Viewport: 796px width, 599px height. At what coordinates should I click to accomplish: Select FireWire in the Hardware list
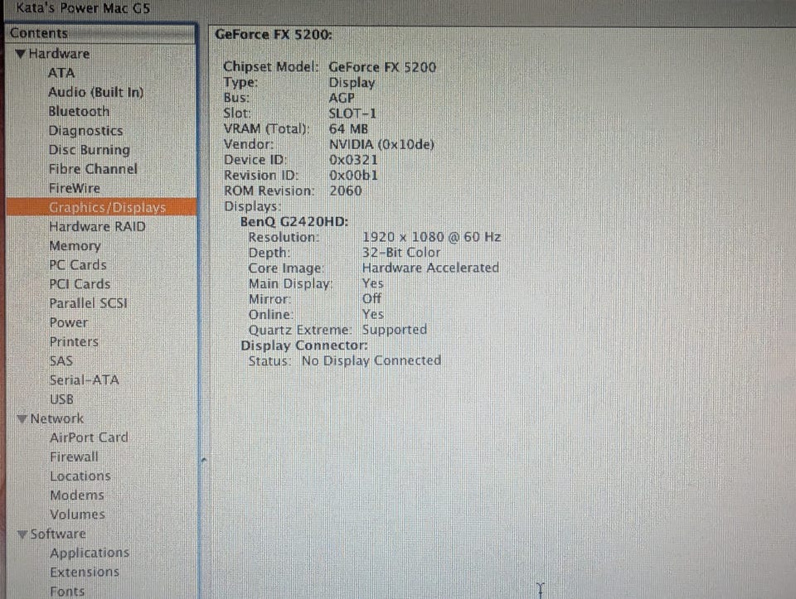click(x=75, y=188)
